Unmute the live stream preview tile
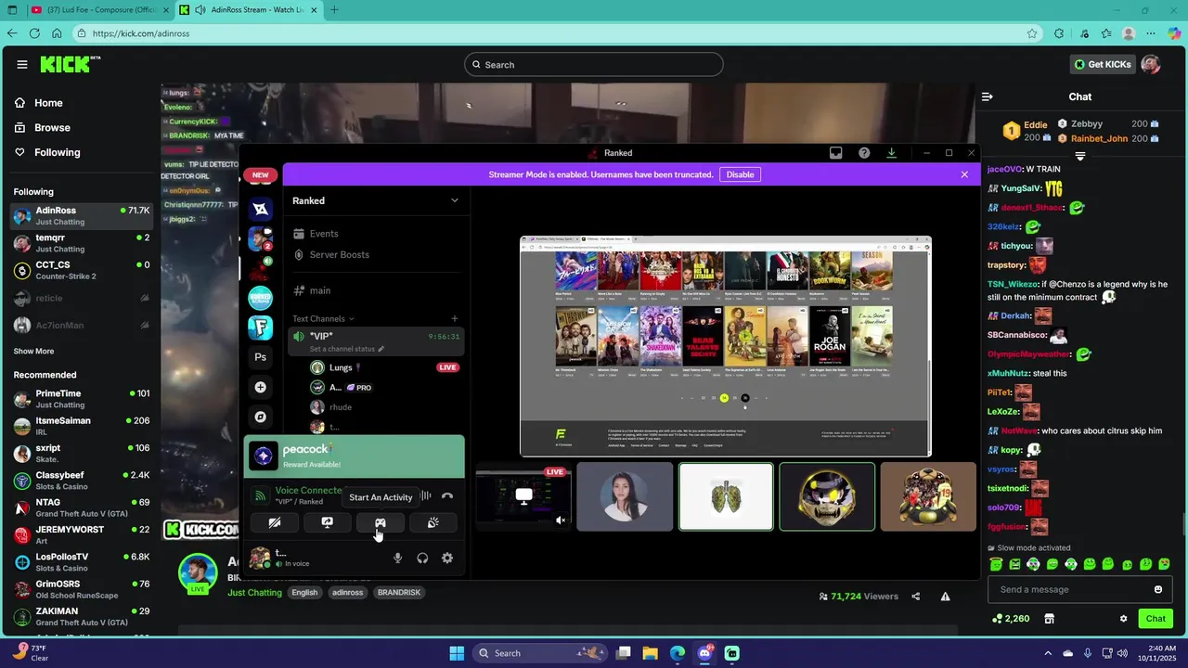This screenshot has width=1188, height=668. [561, 520]
